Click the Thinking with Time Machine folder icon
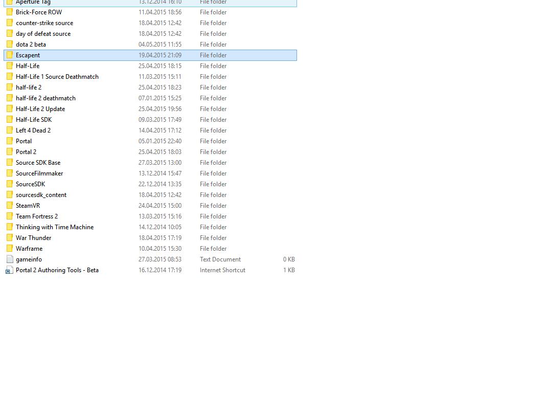 (x=10, y=227)
